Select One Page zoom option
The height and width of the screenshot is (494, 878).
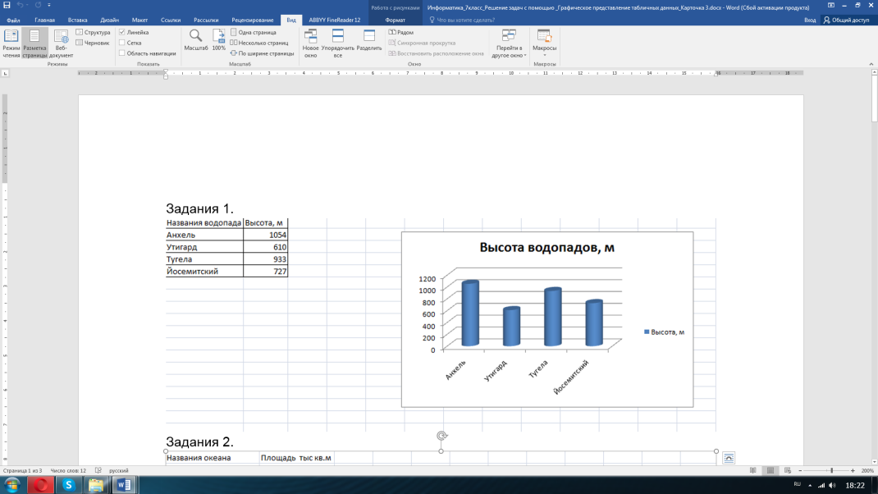(253, 33)
